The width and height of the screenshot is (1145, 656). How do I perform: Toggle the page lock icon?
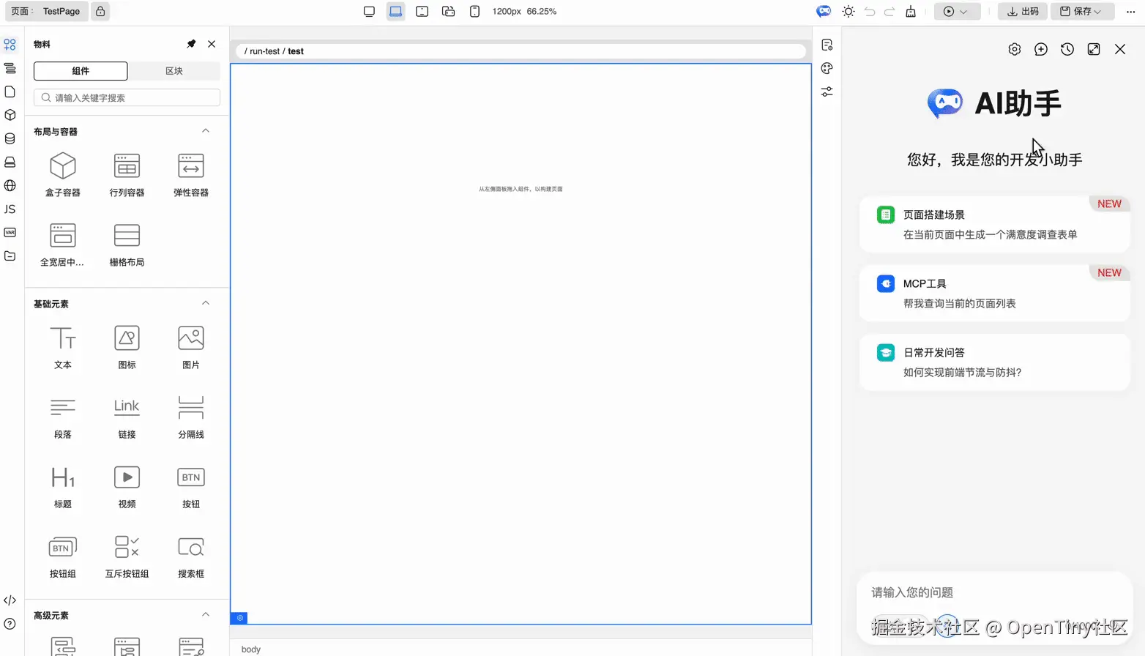click(x=100, y=12)
